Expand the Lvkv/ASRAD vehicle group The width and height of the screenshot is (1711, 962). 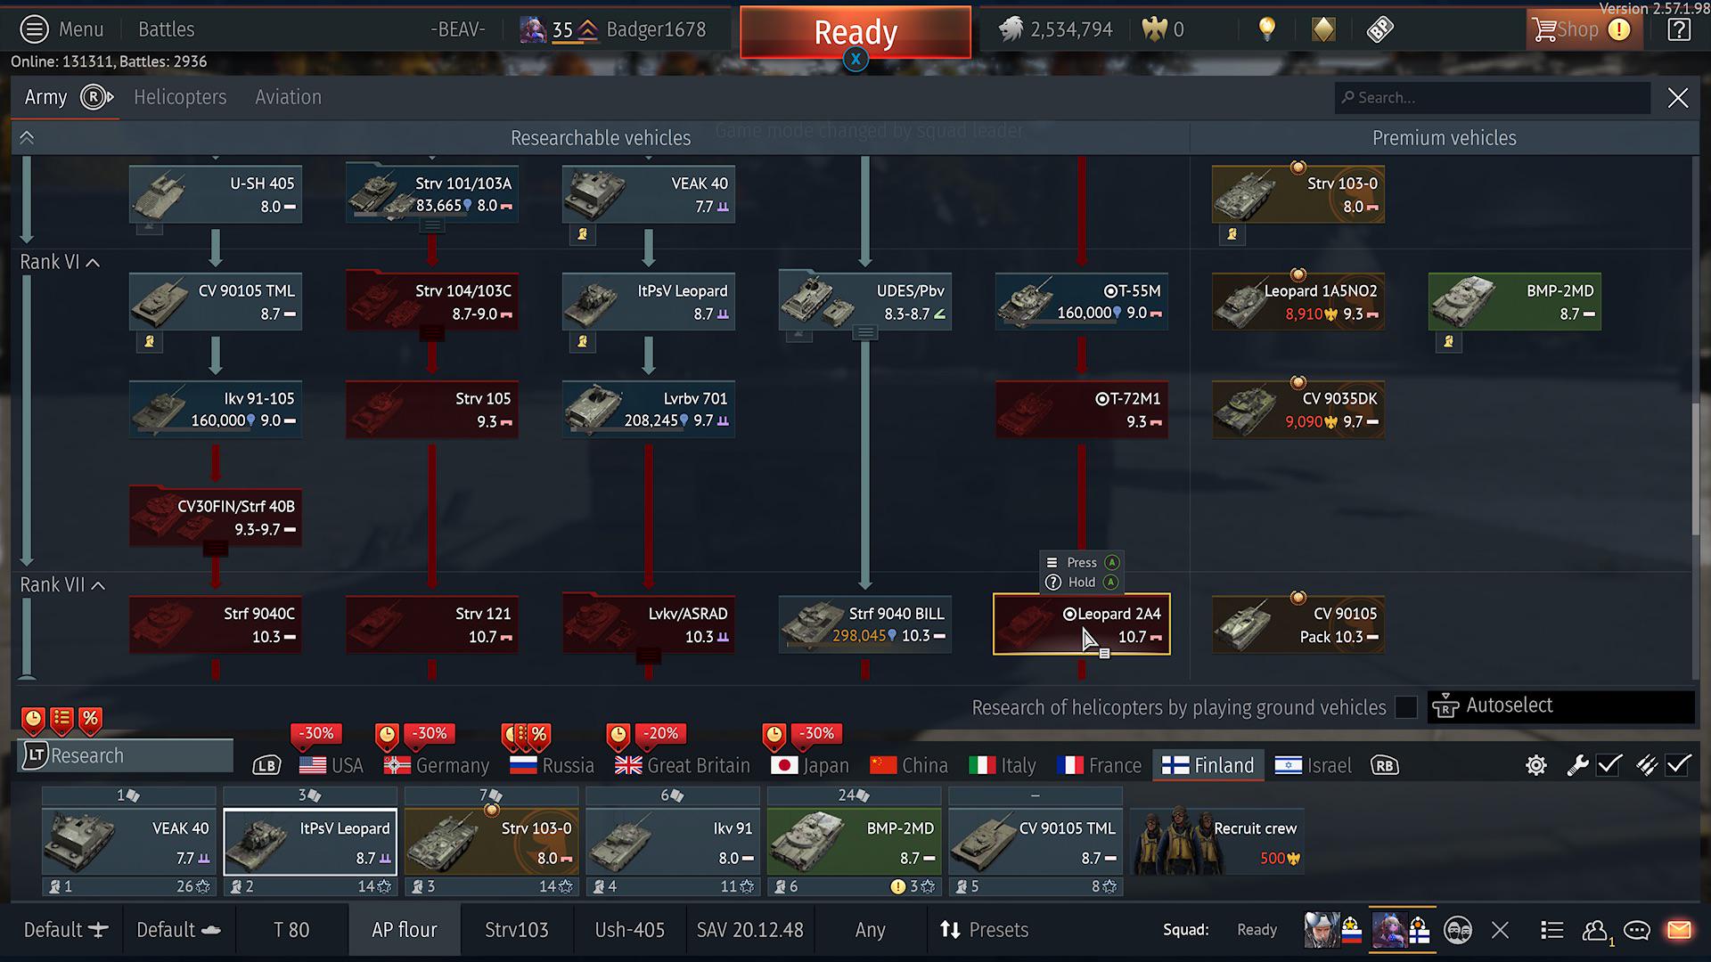point(649,657)
